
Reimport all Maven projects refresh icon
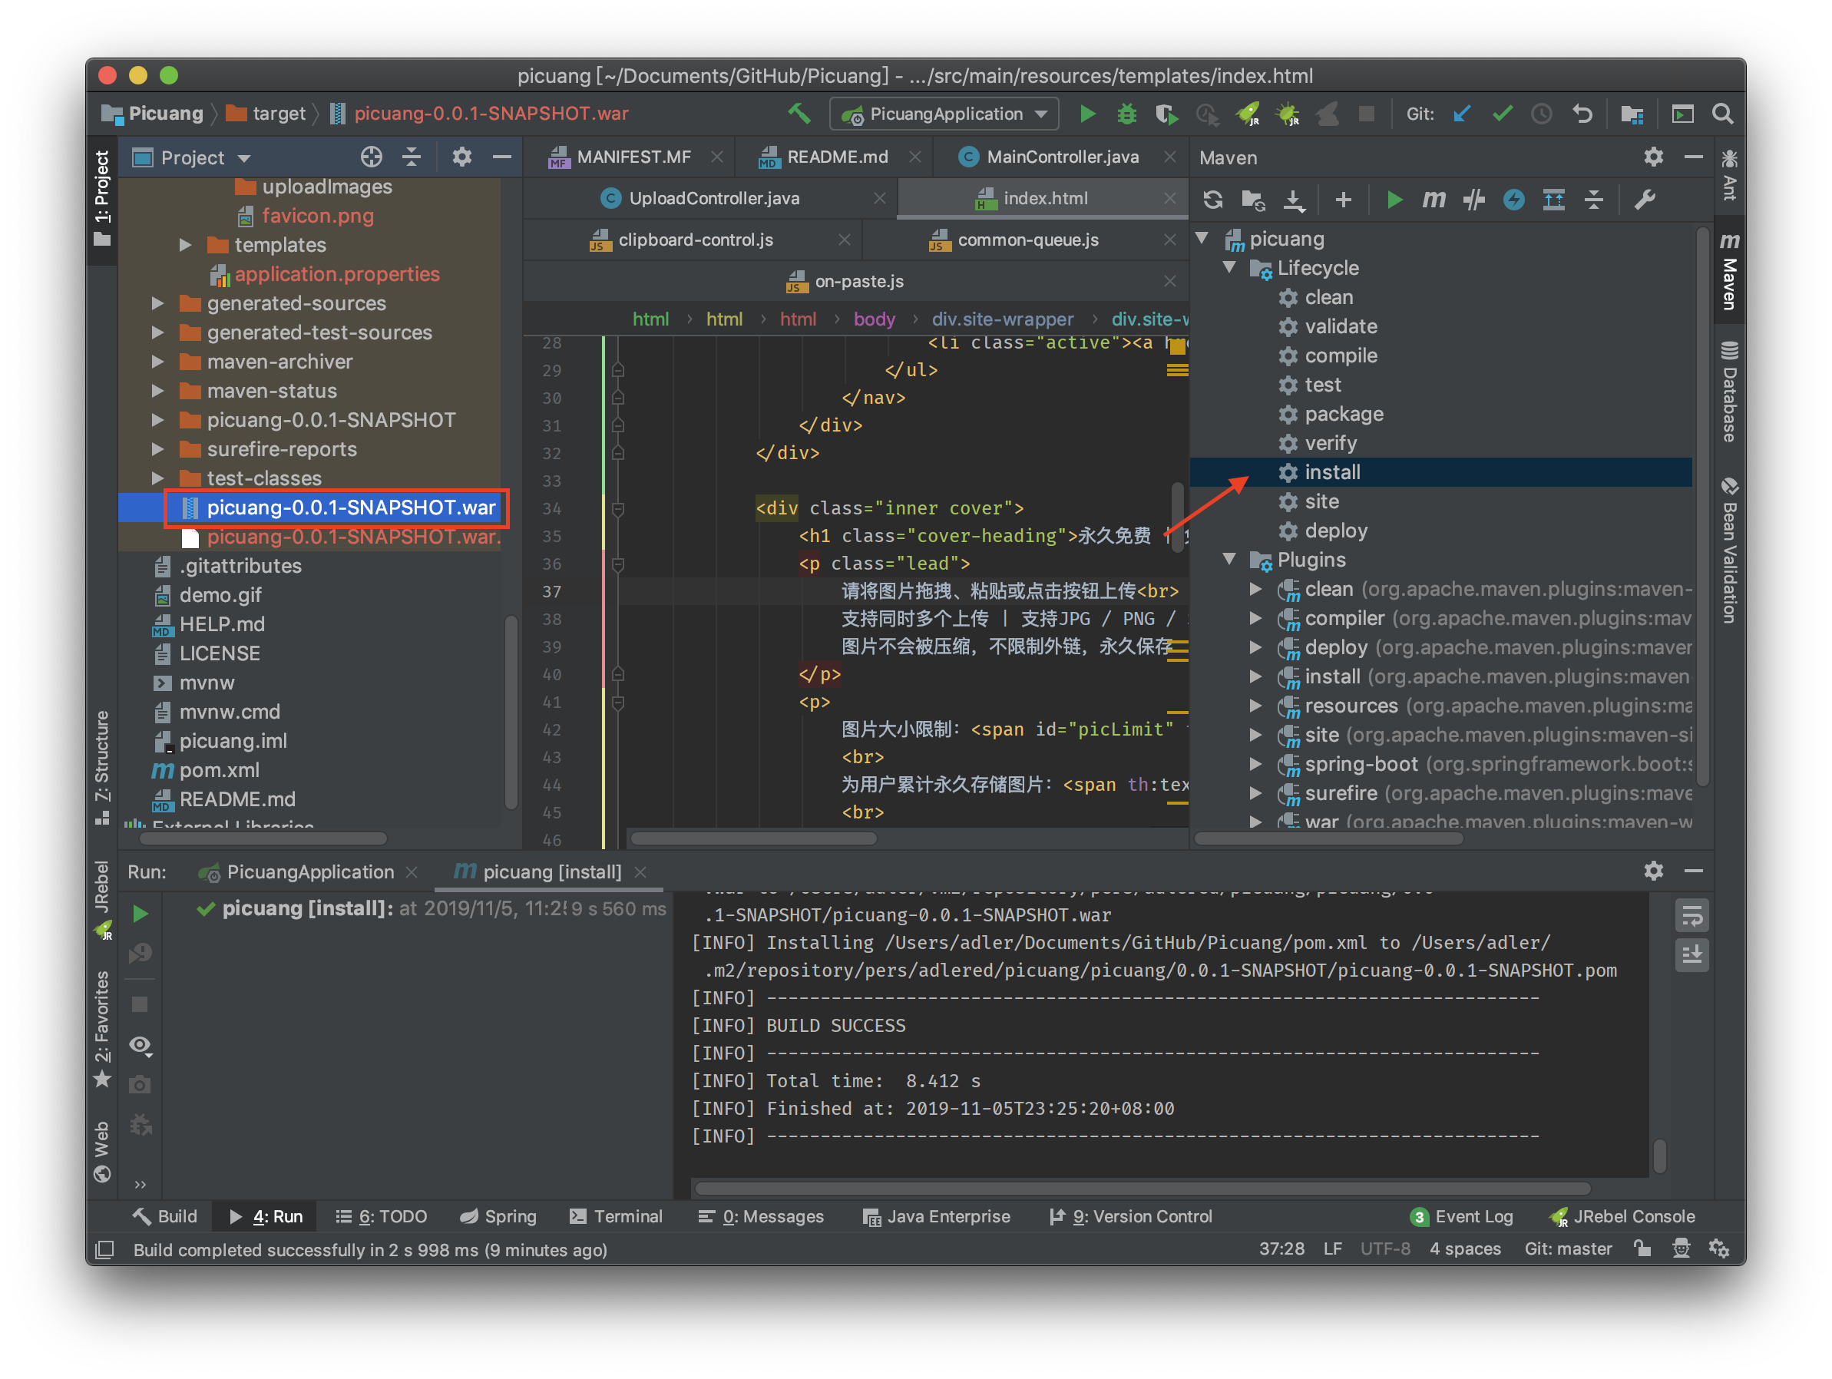coord(1212,200)
